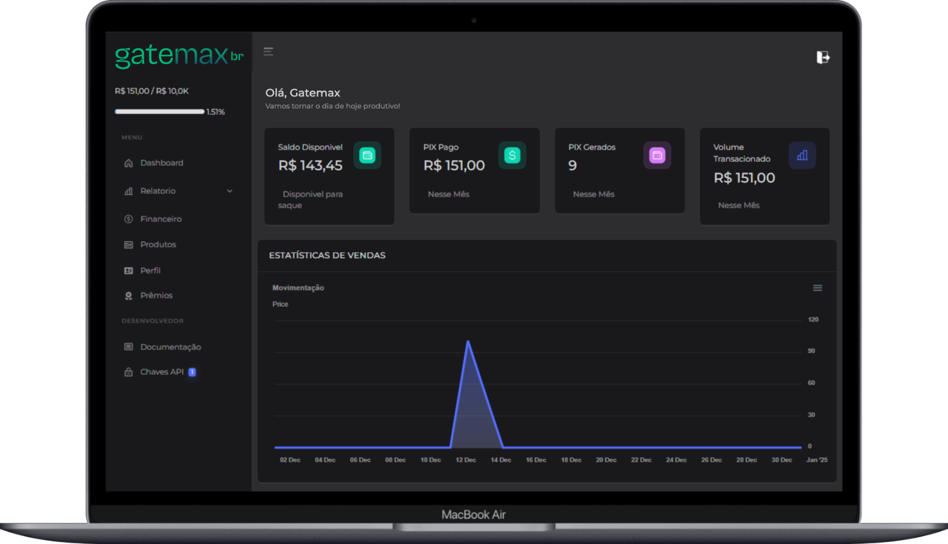Click the Jan '25 axis label
948x544 pixels.
point(817,460)
